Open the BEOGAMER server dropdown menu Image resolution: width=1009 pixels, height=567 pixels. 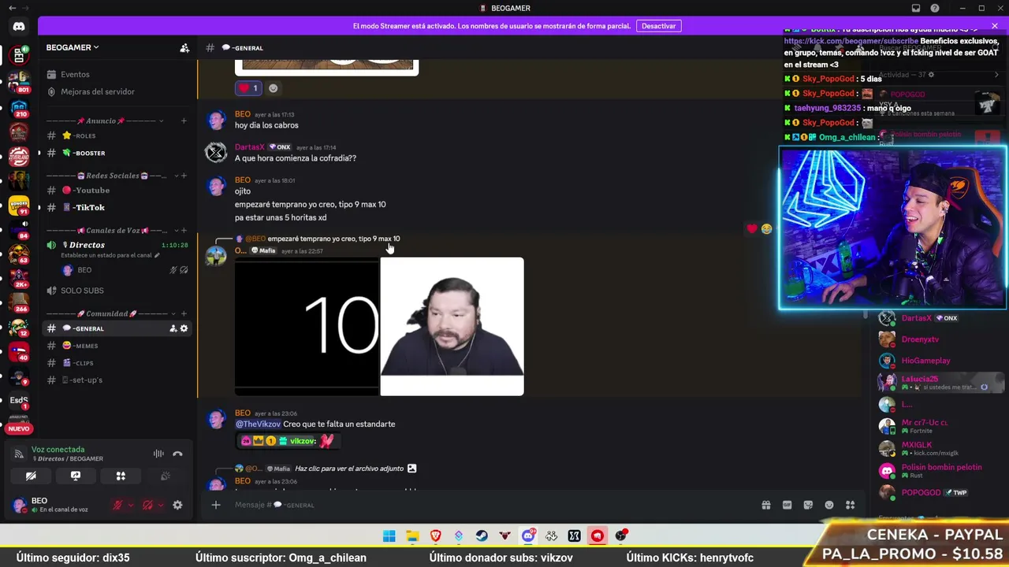pos(73,47)
